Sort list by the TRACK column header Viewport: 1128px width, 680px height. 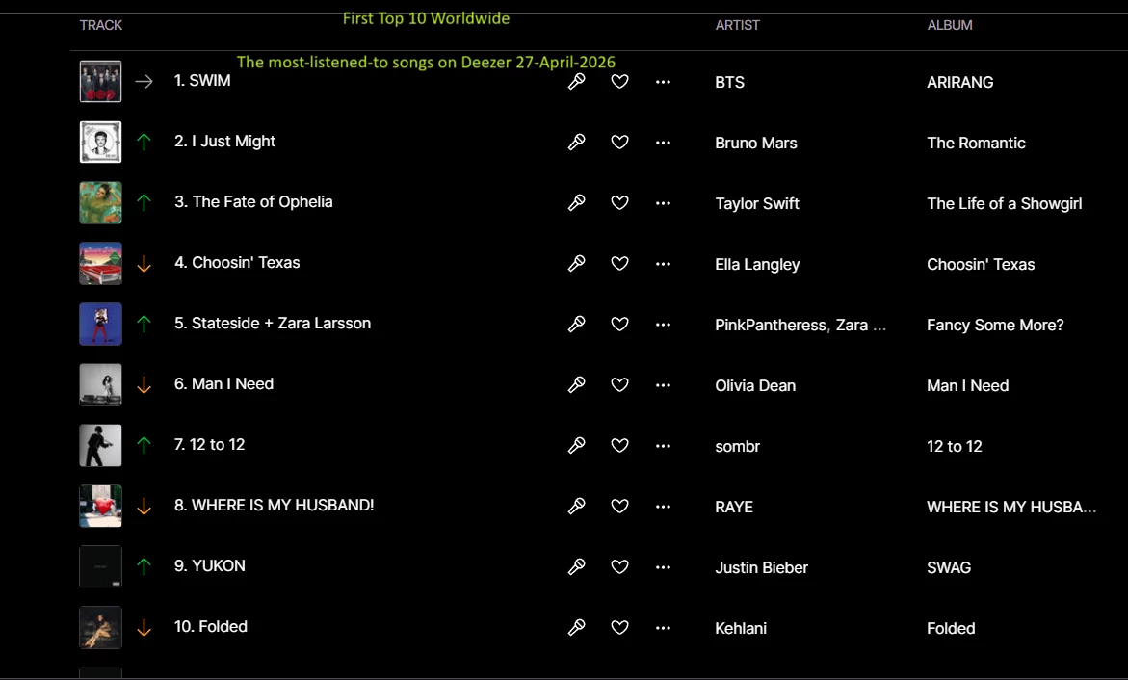[101, 25]
